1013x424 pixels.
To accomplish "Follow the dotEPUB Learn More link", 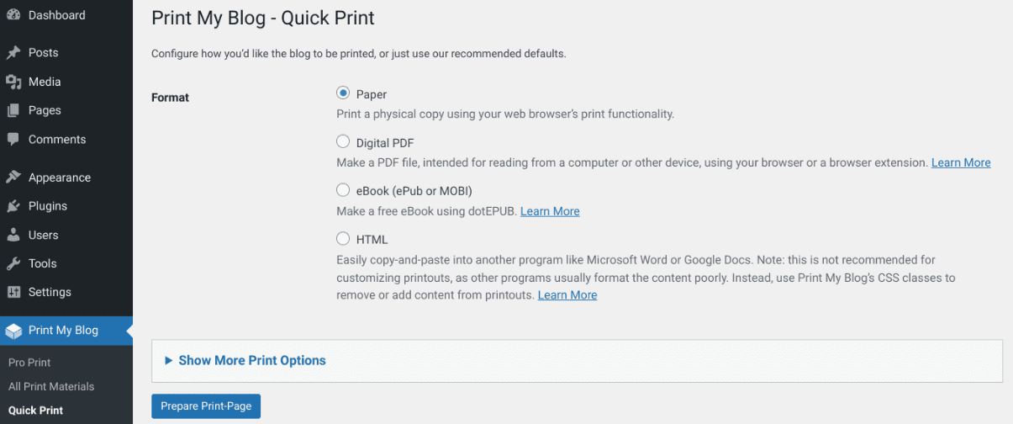I will 550,211.
